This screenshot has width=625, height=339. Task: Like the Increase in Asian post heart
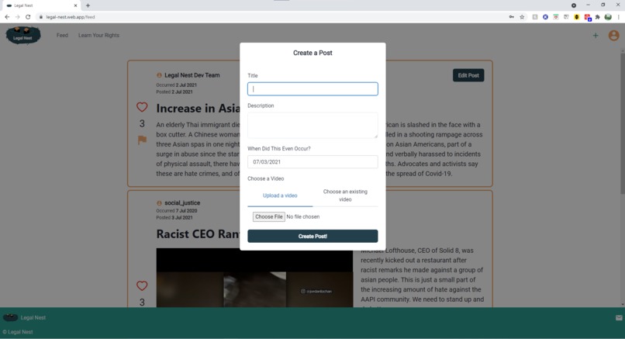(x=142, y=107)
